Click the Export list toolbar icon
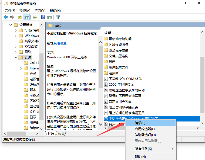Image resolution: width=205 pixels, height=160 pixels. tap(35, 17)
